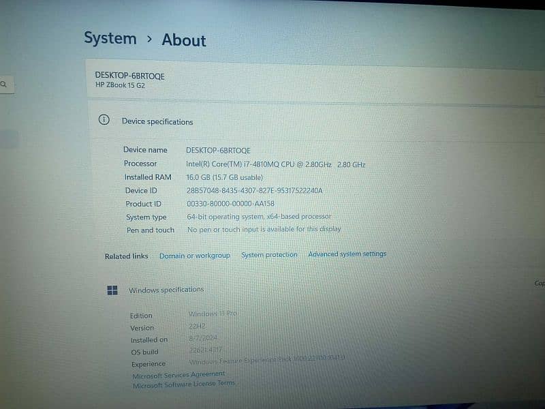Click the OS build label
Image resolution: width=545 pixels, height=409 pixels.
coord(144,352)
